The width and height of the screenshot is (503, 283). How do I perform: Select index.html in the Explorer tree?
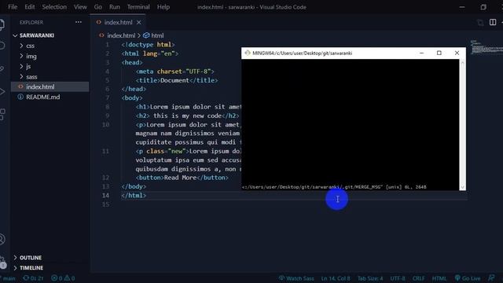point(50,86)
